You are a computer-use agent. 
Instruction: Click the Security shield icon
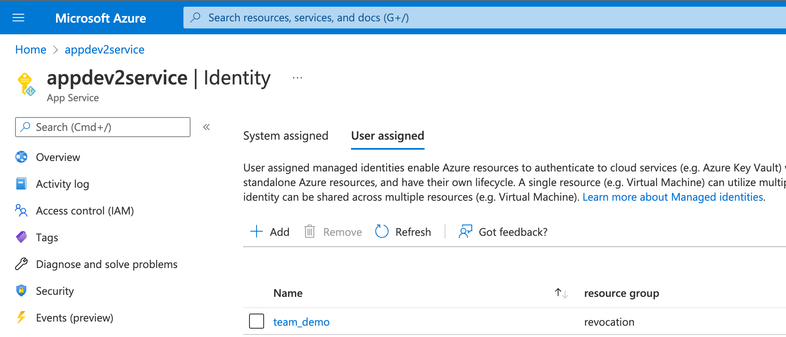pos(21,291)
